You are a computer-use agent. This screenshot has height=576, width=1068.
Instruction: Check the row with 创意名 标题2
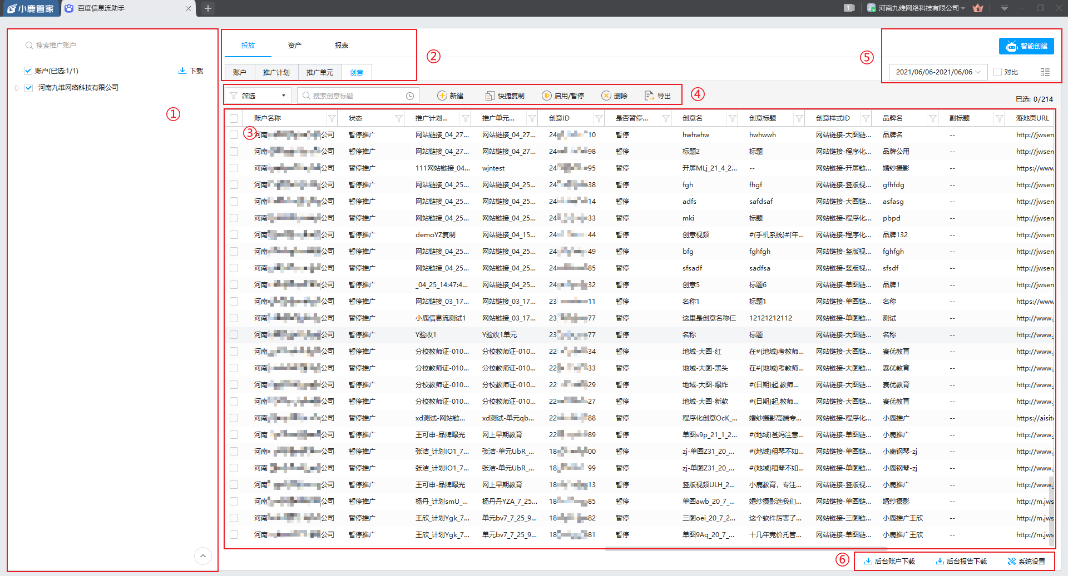point(234,151)
